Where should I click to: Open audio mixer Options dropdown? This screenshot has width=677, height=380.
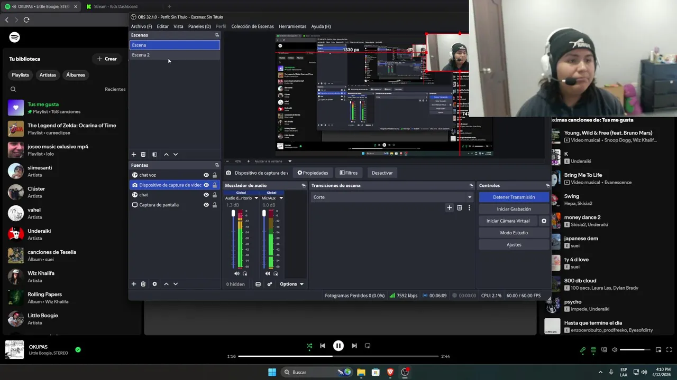click(x=291, y=284)
